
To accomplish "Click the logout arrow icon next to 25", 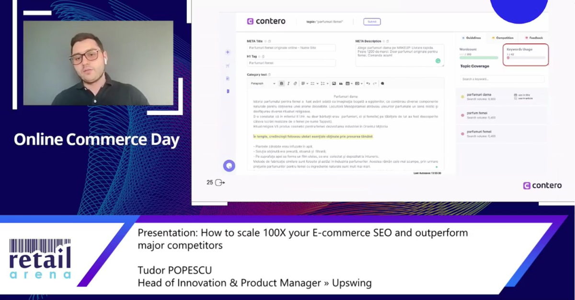I will (220, 182).
